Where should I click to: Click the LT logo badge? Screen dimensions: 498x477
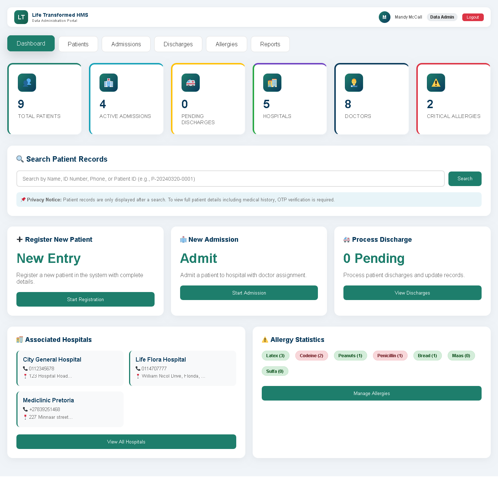pos(21,17)
